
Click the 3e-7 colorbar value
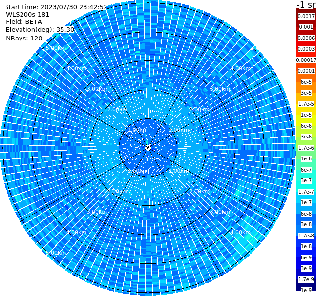(306, 180)
